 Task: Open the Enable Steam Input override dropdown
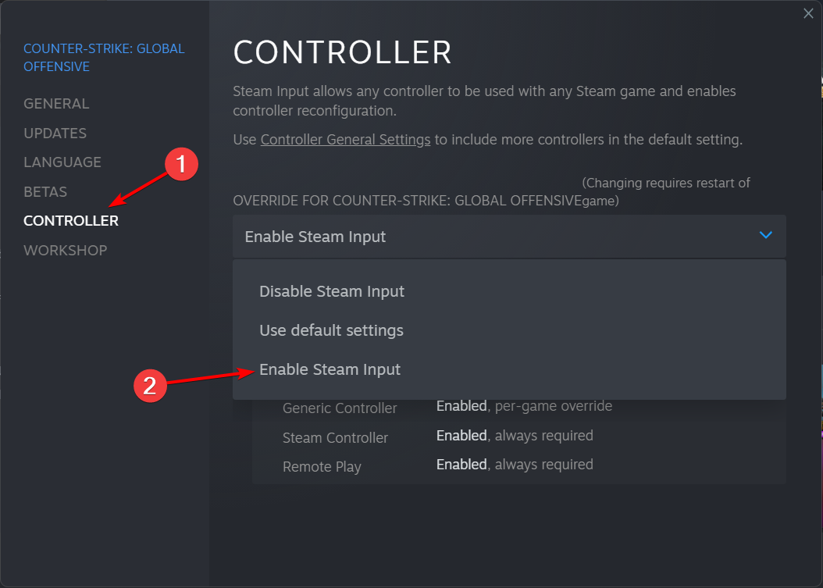coord(509,237)
